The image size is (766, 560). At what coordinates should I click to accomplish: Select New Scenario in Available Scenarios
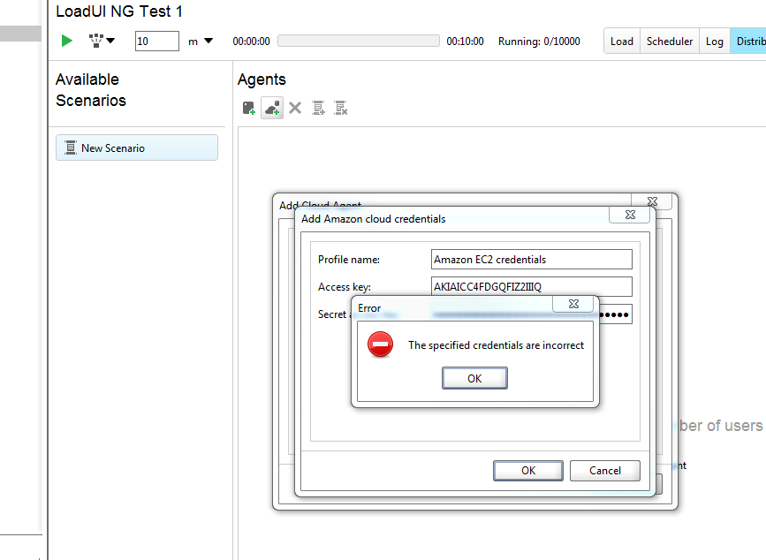(x=137, y=148)
